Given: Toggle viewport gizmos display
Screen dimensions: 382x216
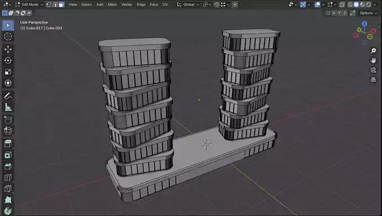Looking at the screenshot, I should coord(303,5).
